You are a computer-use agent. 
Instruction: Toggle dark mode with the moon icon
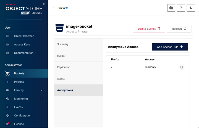tap(191, 8)
